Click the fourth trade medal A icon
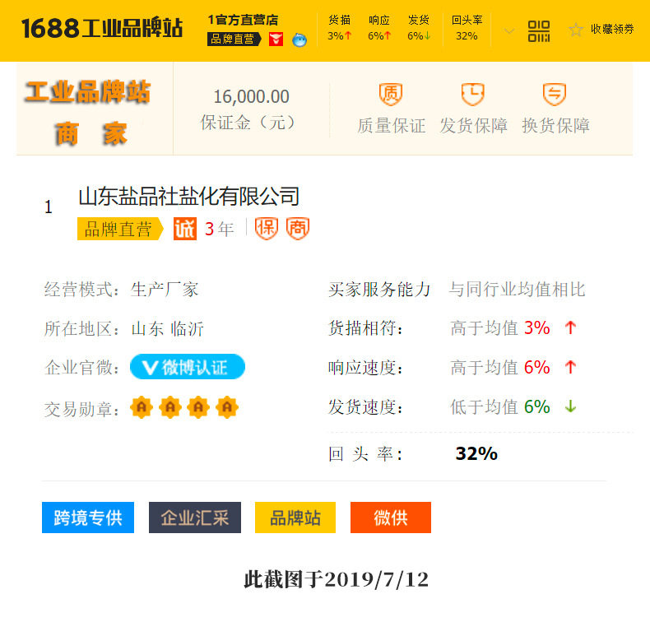Screen dimensions: 650x622 click(x=227, y=408)
